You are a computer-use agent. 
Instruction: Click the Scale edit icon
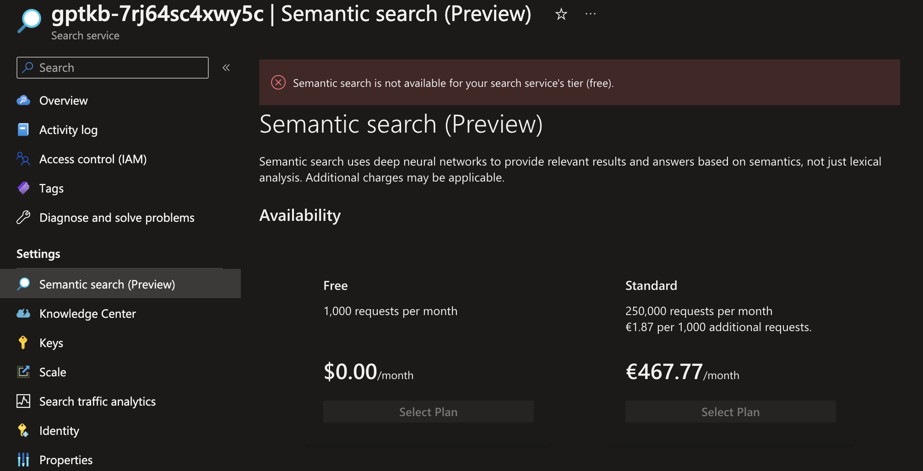tap(23, 372)
